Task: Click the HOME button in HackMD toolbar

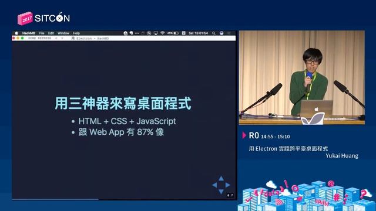Action: tap(32, 38)
